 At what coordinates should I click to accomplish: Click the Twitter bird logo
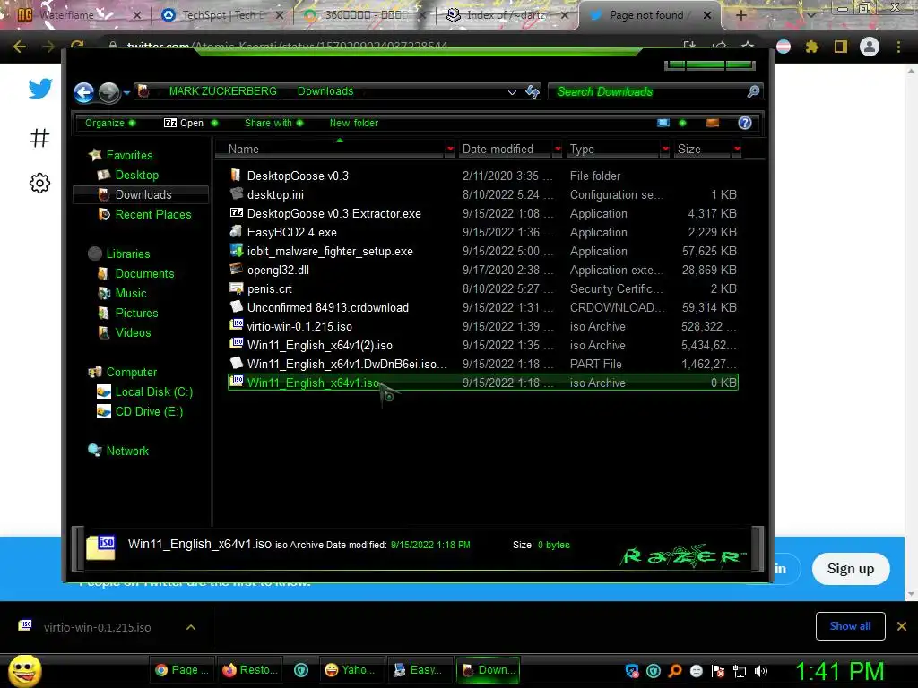(39, 89)
